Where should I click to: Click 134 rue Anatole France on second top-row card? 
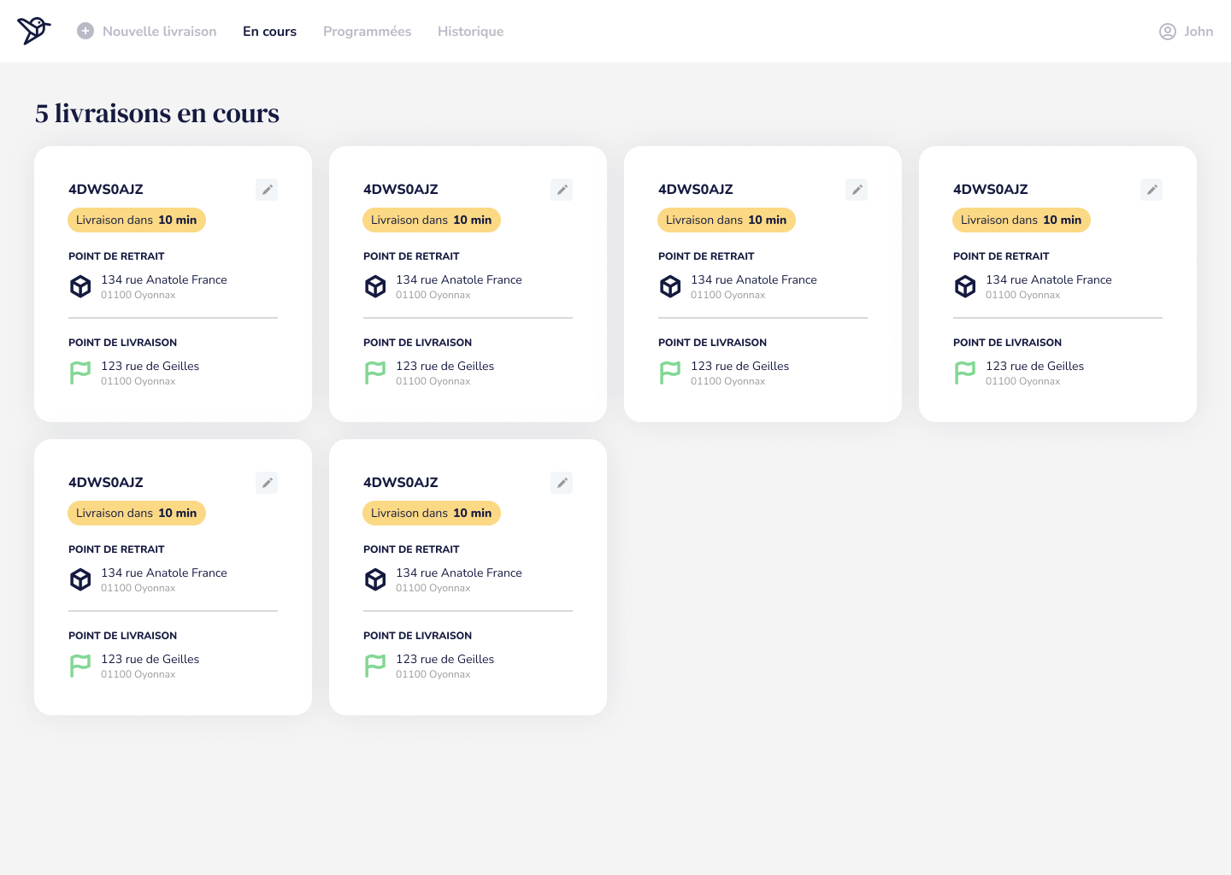pos(458,279)
